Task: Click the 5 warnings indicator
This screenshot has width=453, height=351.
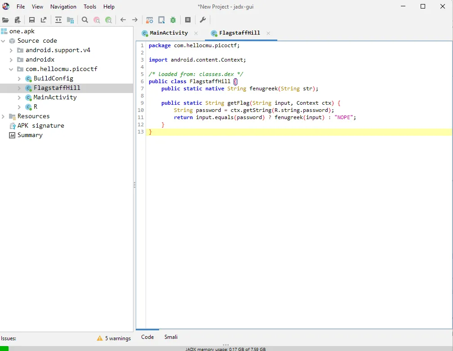Action: point(118,338)
